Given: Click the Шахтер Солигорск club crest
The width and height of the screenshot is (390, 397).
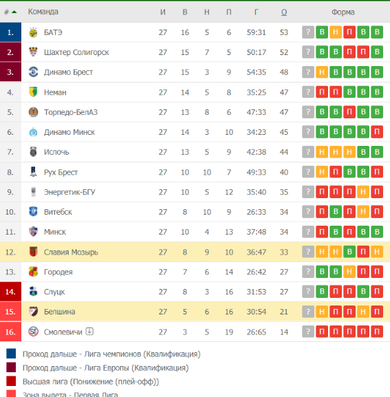Looking at the screenshot, I should click(x=33, y=52).
